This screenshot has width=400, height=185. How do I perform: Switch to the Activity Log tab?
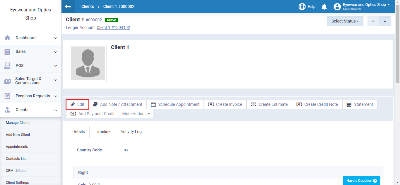131,132
